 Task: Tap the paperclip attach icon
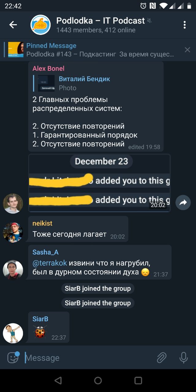click(161, 357)
